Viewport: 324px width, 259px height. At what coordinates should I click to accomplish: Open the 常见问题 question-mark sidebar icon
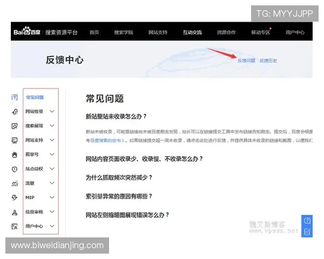click(x=15, y=97)
